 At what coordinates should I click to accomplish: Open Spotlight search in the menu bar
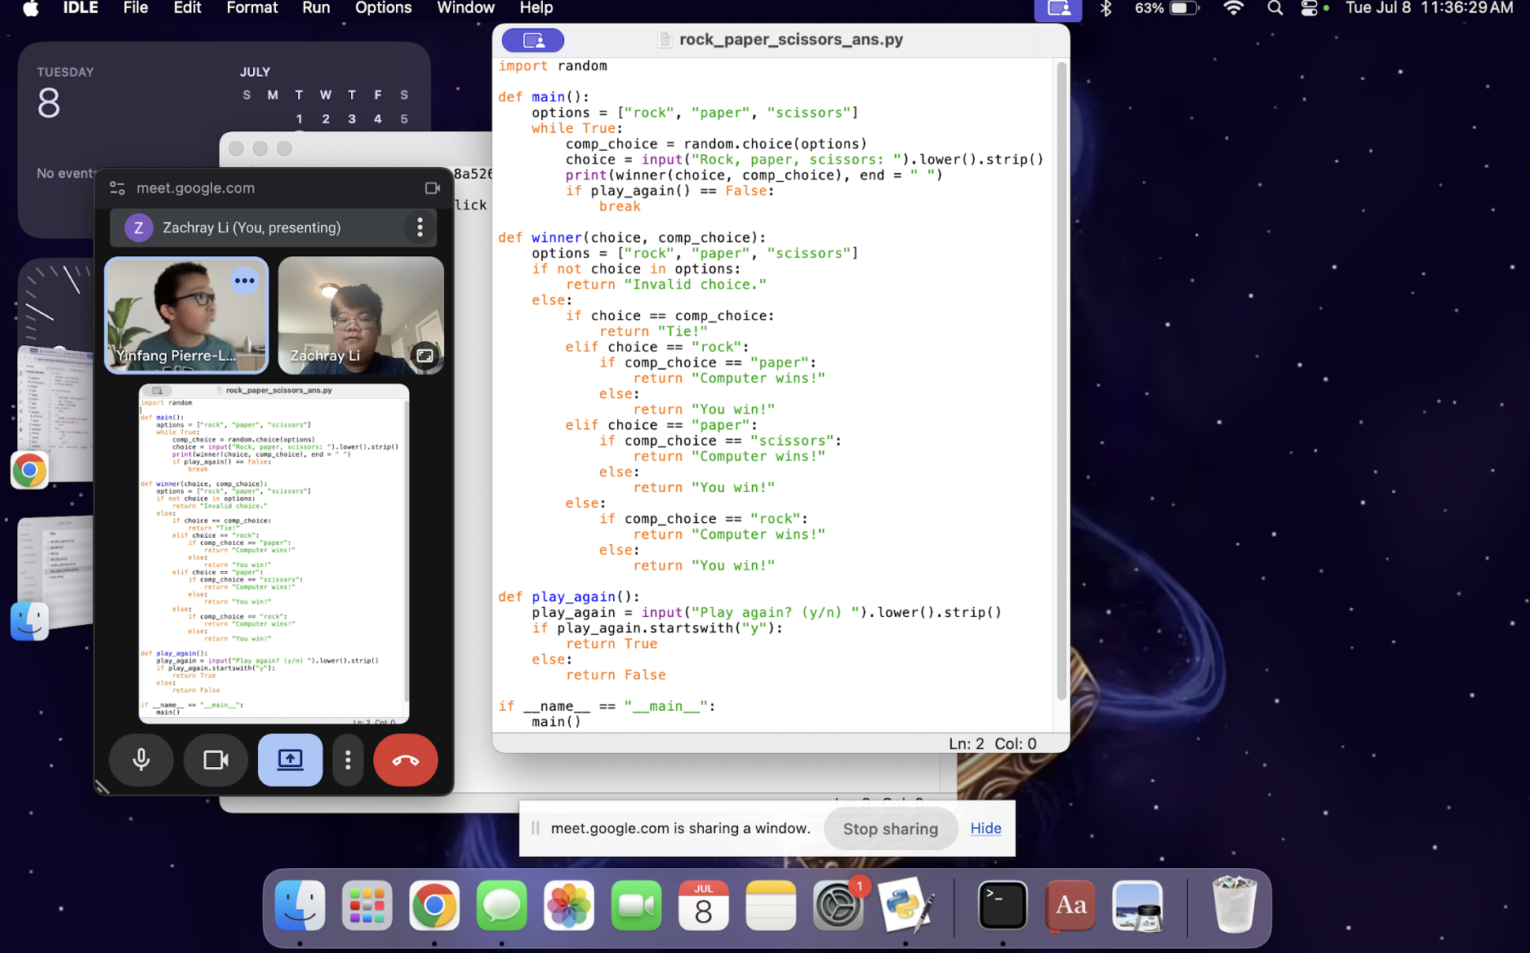click(1274, 9)
